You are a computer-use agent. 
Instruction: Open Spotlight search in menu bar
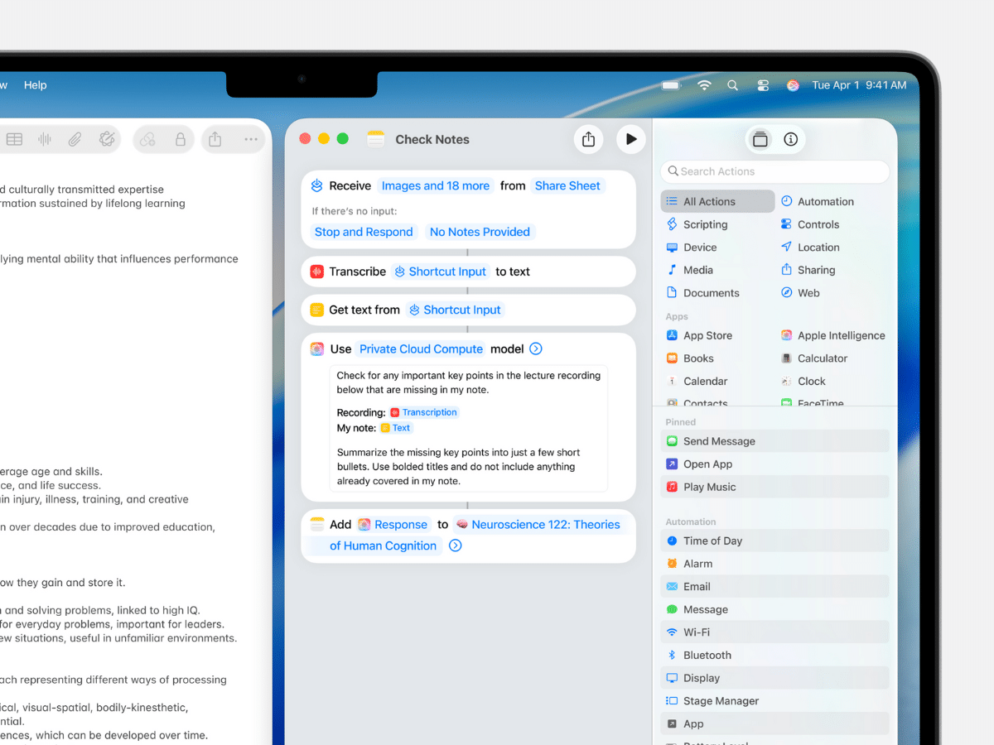(x=732, y=85)
